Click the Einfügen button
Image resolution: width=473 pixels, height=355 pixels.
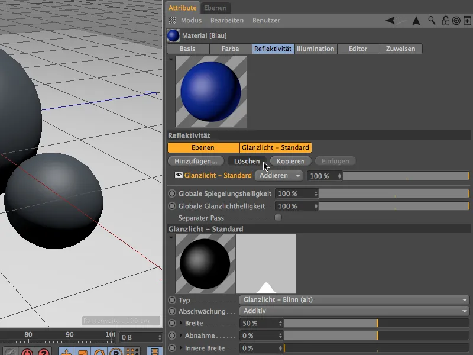(x=335, y=161)
